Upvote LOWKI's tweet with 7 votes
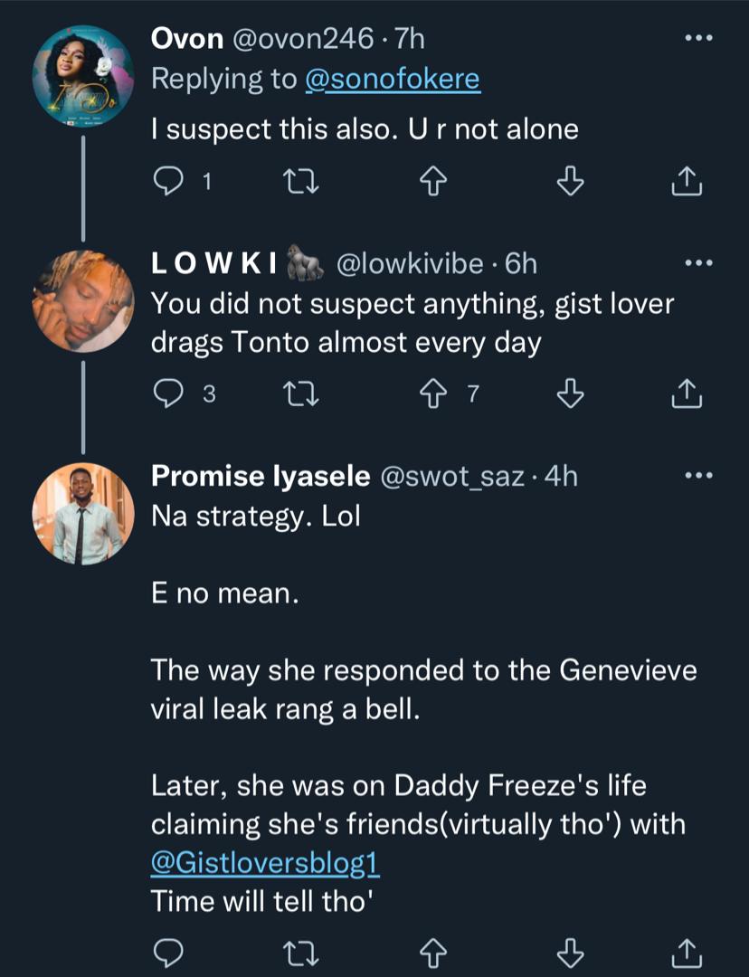 [431, 394]
